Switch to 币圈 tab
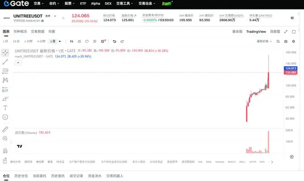This screenshot has height=181, width=304. pos(52,31)
